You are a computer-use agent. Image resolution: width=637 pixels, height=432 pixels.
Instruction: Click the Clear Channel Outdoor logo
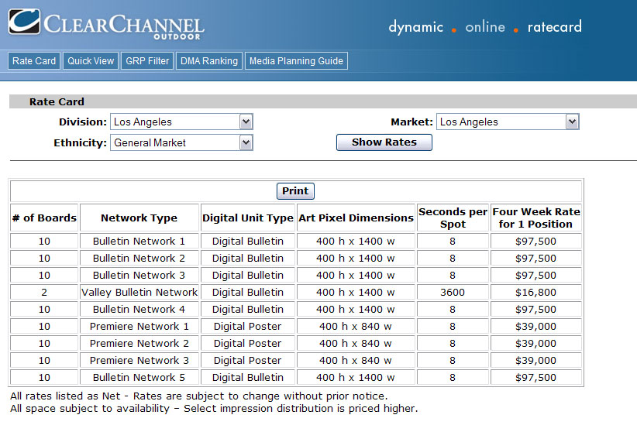point(106,23)
